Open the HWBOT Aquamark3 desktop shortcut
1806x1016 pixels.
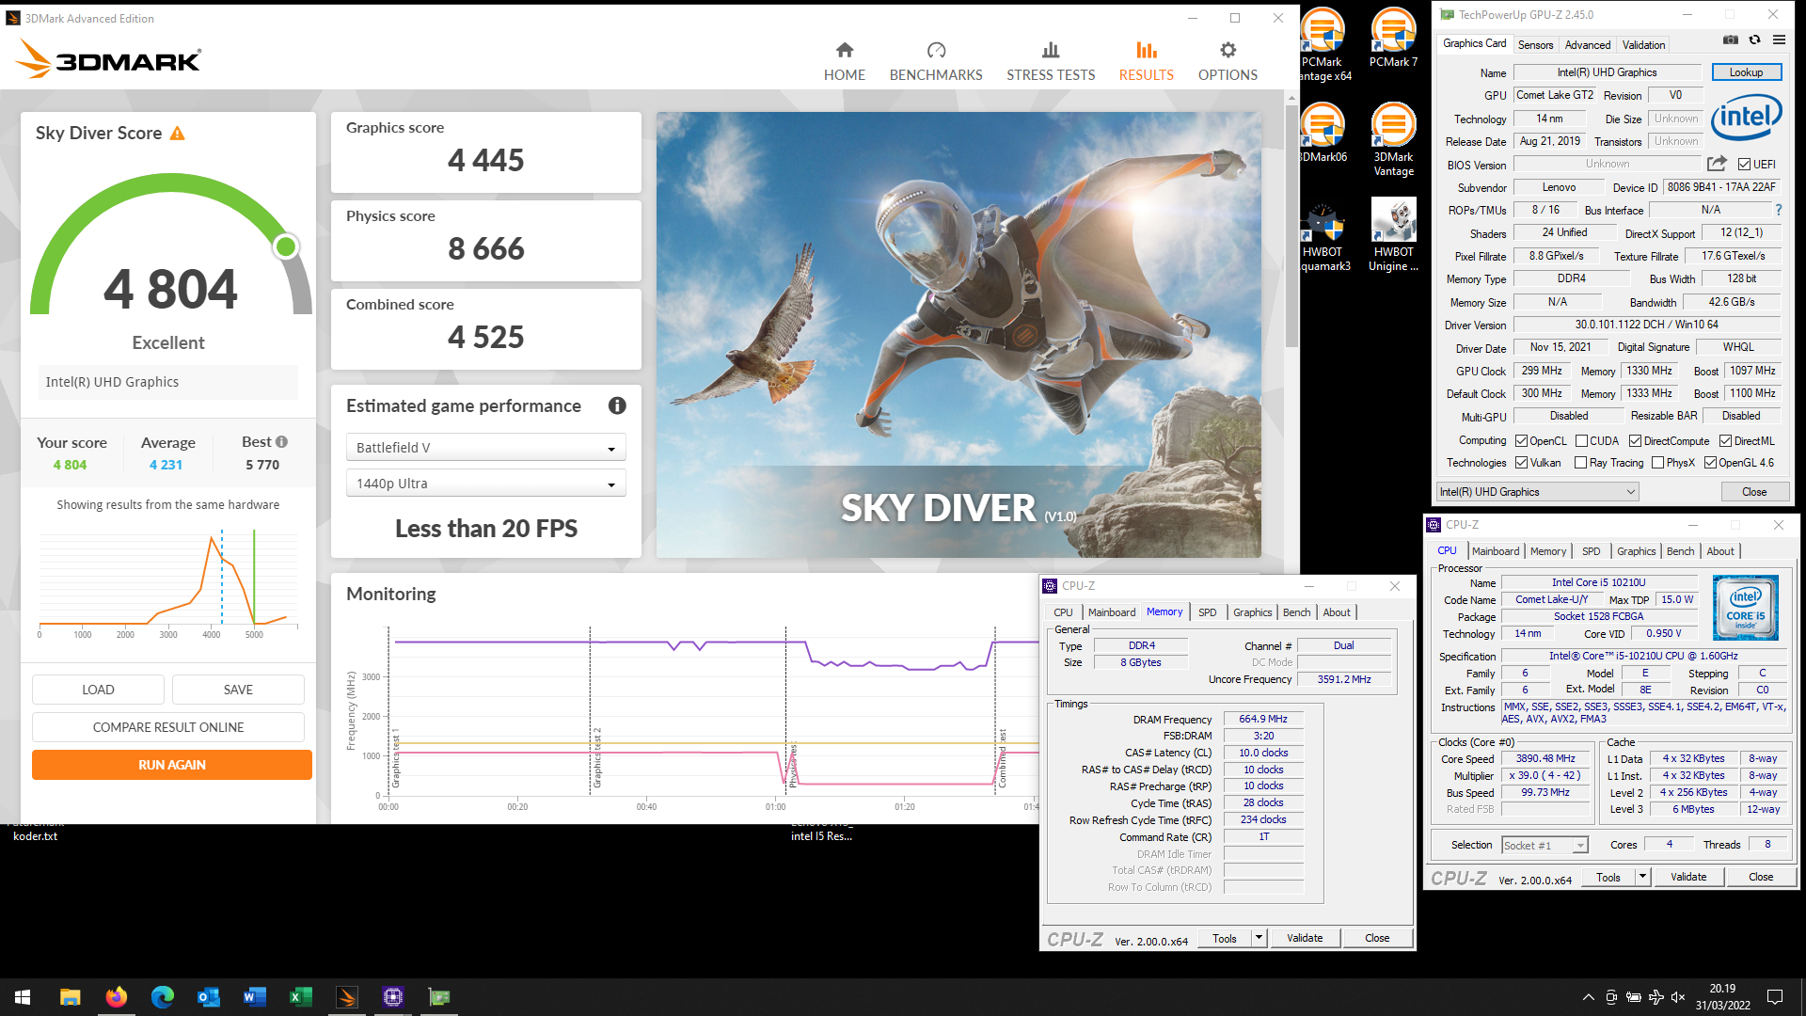click(1323, 235)
